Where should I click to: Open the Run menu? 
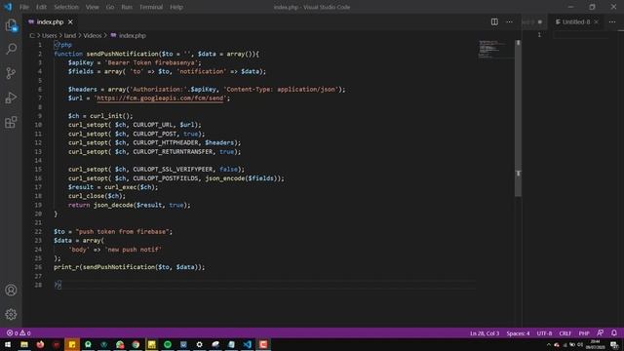click(x=127, y=7)
